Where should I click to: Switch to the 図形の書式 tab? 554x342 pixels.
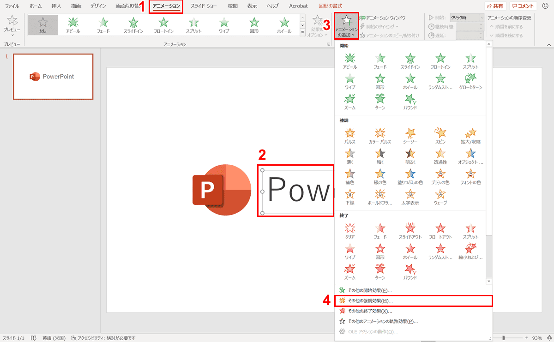pyautogui.click(x=331, y=6)
